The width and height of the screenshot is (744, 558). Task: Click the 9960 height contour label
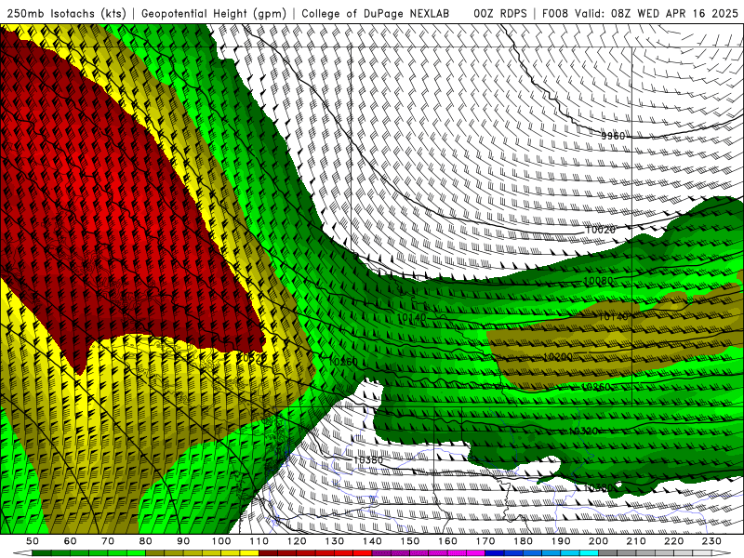tap(613, 136)
